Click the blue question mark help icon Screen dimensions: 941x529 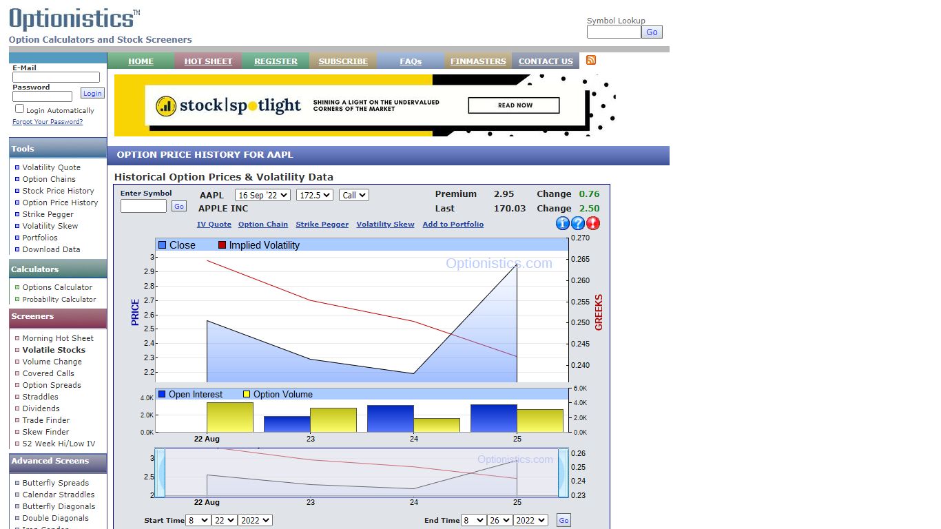(578, 223)
